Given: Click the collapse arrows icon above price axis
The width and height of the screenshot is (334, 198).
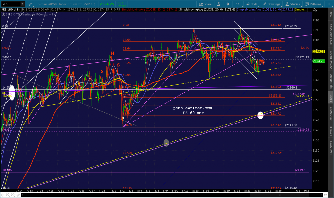Looking at the screenshot, I should [315, 10].
